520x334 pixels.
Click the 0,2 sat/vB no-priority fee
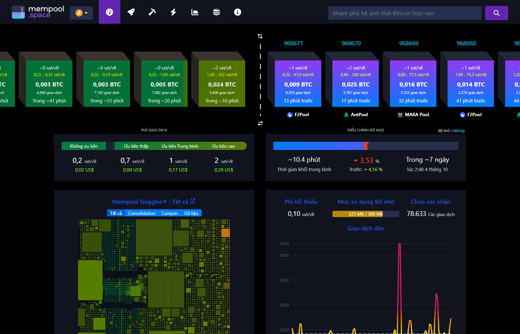84,161
